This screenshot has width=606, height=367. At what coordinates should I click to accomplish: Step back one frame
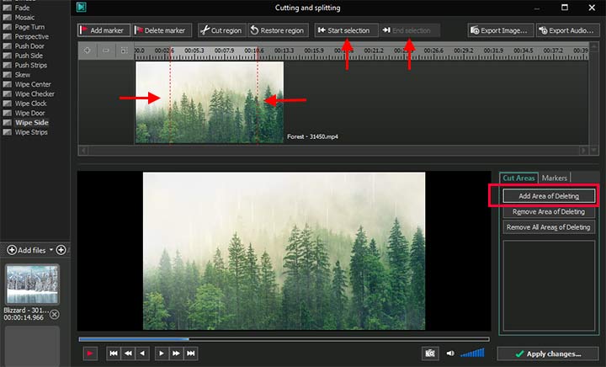pos(142,353)
